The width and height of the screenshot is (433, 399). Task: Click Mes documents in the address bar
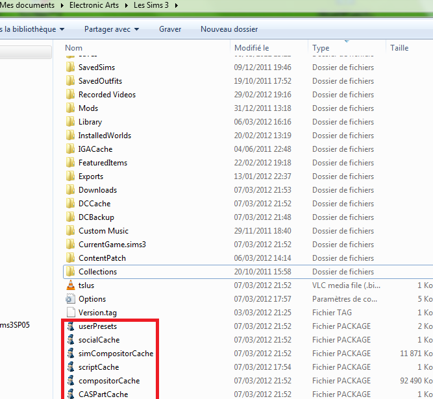point(27,5)
